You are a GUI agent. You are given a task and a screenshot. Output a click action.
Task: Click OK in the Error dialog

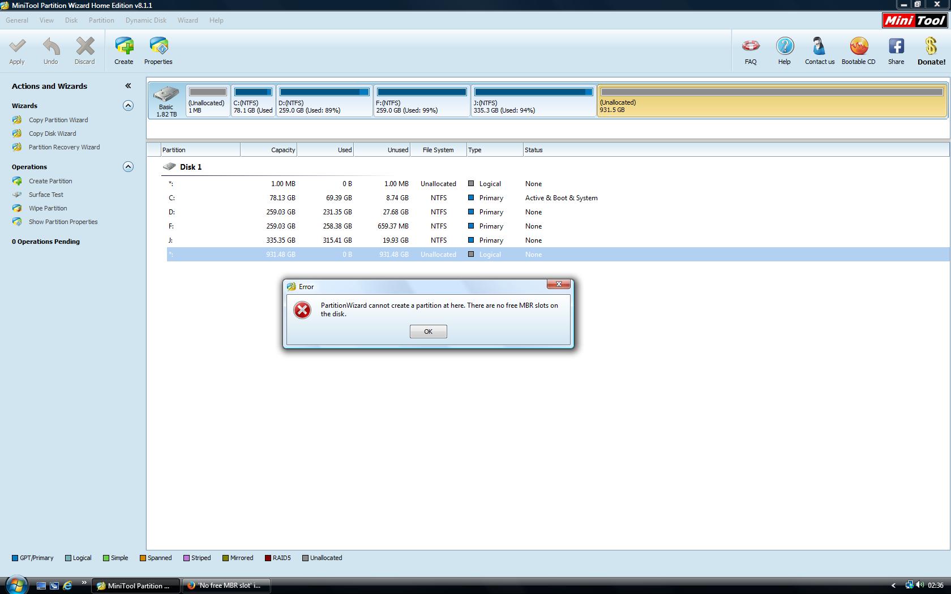429,332
